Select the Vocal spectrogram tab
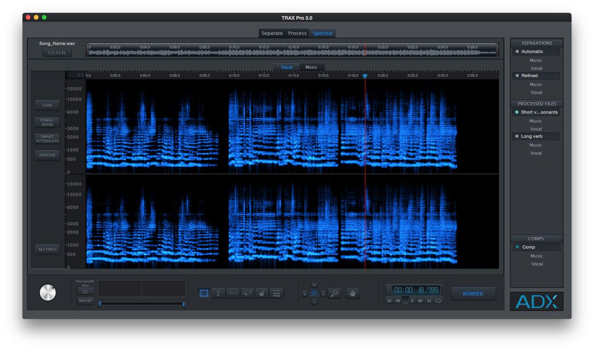This screenshot has height=351, width=594. pos(287,67)
